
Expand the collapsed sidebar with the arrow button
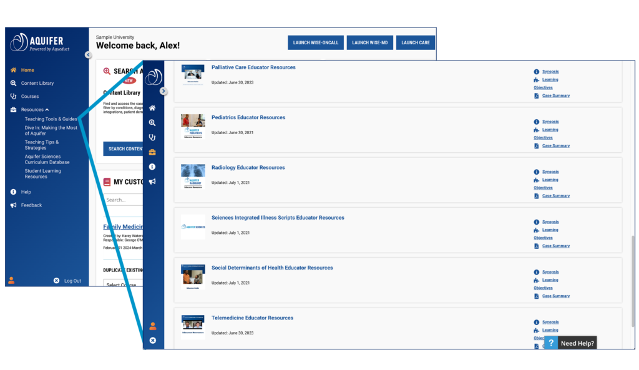point(163,91)
